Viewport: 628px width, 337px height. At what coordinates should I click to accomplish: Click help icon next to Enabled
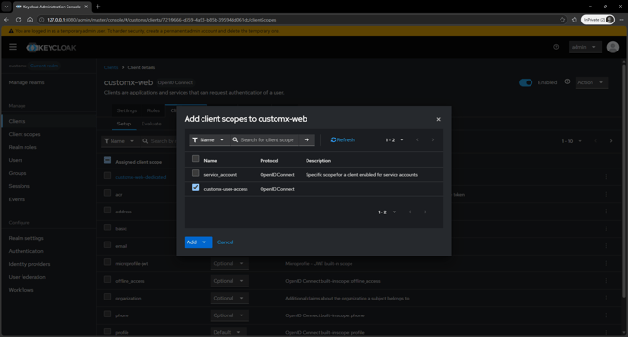point(567,81)
